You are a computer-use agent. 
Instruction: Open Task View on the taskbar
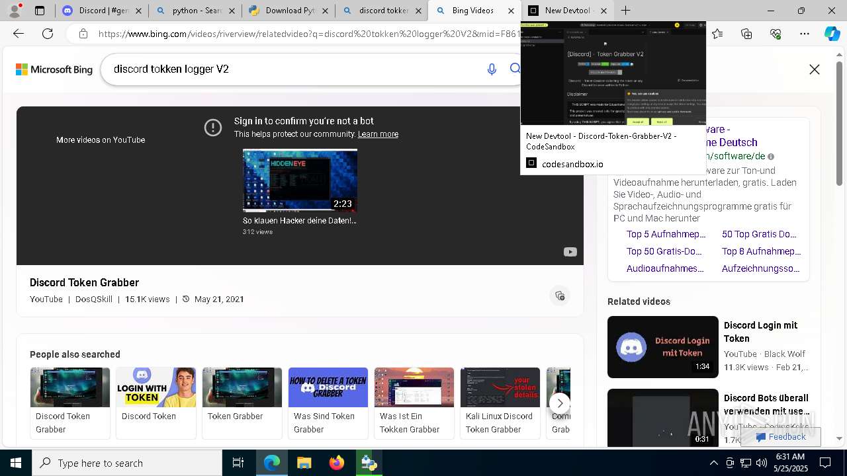[238, 463]
